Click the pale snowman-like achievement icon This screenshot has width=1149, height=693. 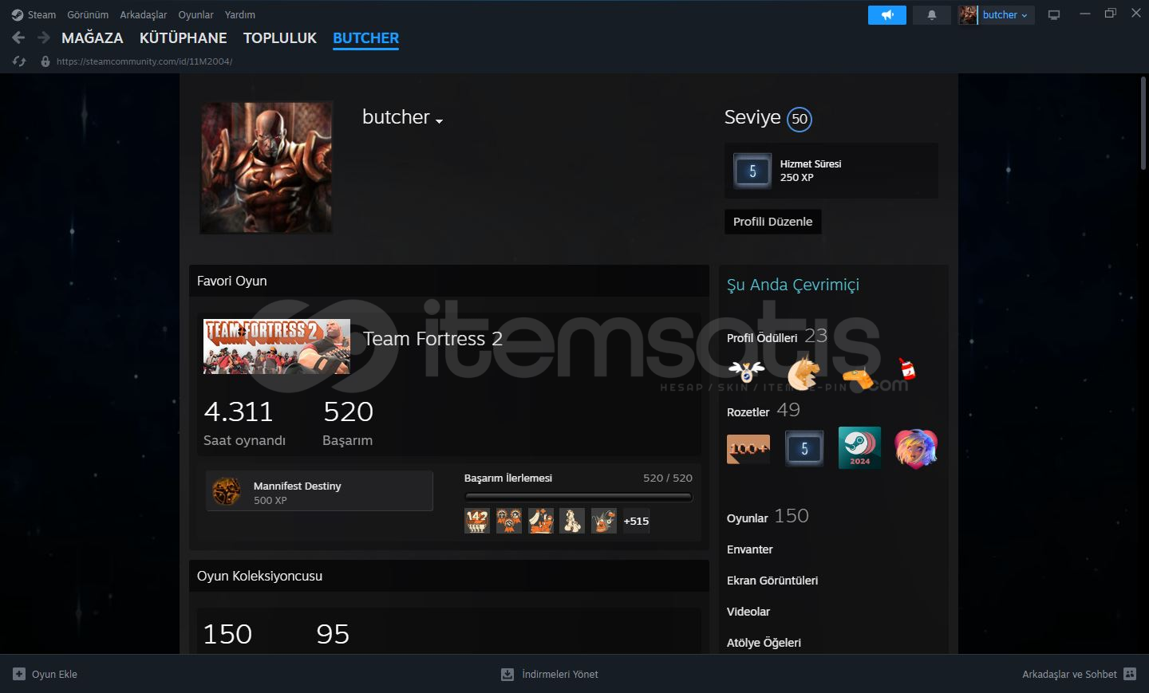coord(572,521)
